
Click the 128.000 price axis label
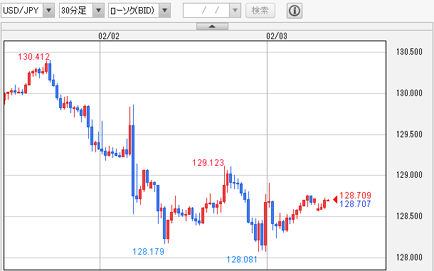click(x=409, y=257)
